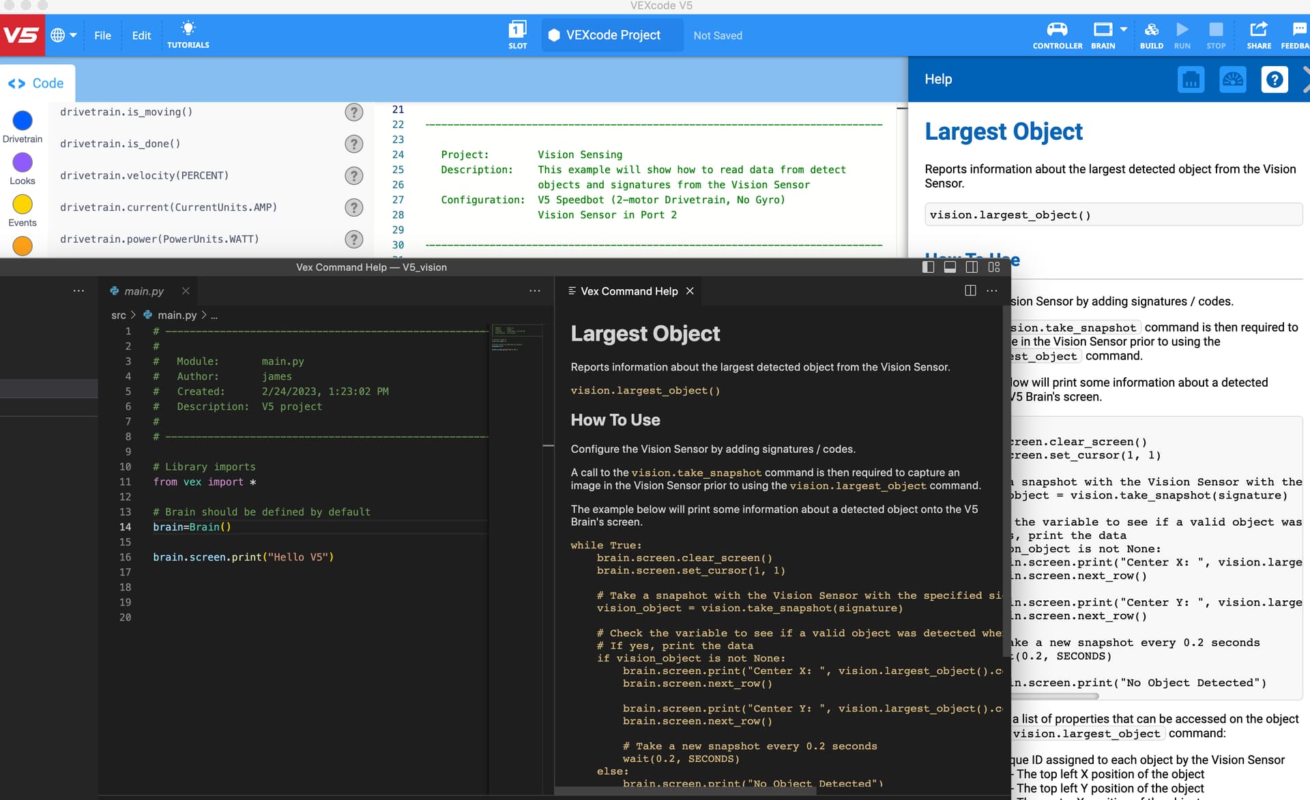1310x800 pixels.
Task: Click the code minimap in main.py
Action: pos(517,337)
